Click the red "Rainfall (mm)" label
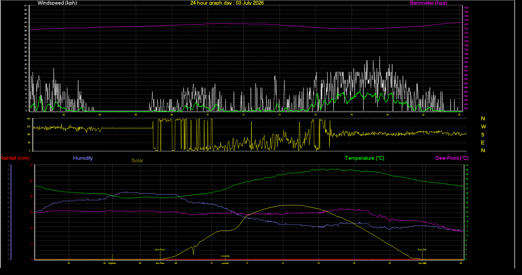This screenshot has height=275, width=522. (15, 158)
